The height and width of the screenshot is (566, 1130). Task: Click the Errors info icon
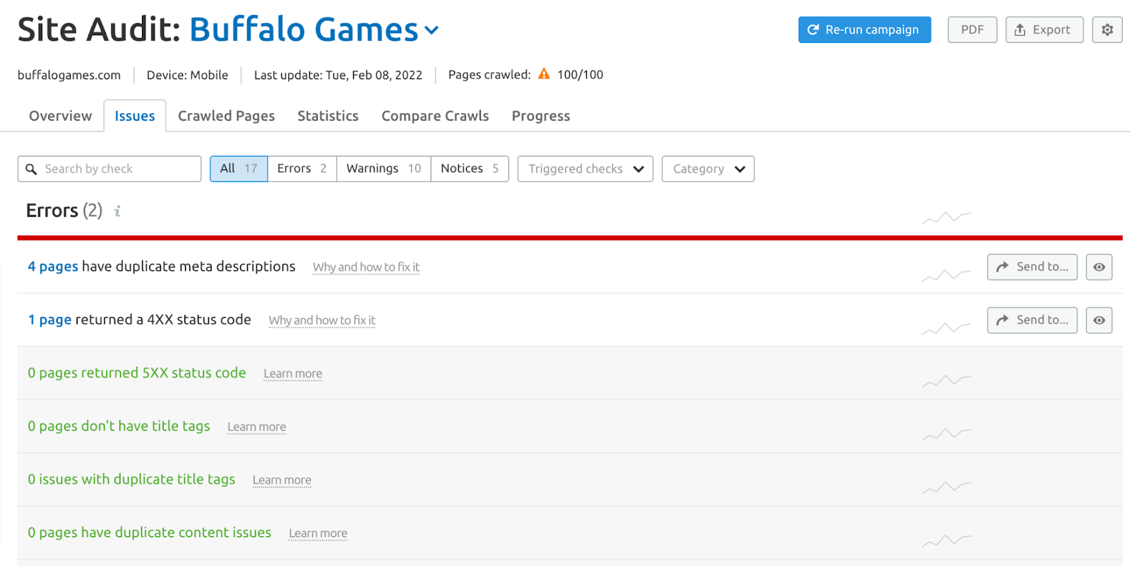point(117,211)
